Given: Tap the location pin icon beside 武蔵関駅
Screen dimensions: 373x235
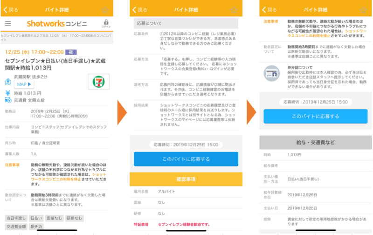Looking at the screenshot, I should click(x=8, y=82).
